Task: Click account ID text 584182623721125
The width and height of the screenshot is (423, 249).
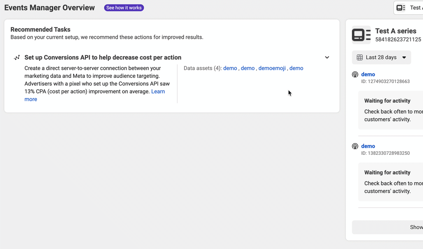Action: coord(398,40)
